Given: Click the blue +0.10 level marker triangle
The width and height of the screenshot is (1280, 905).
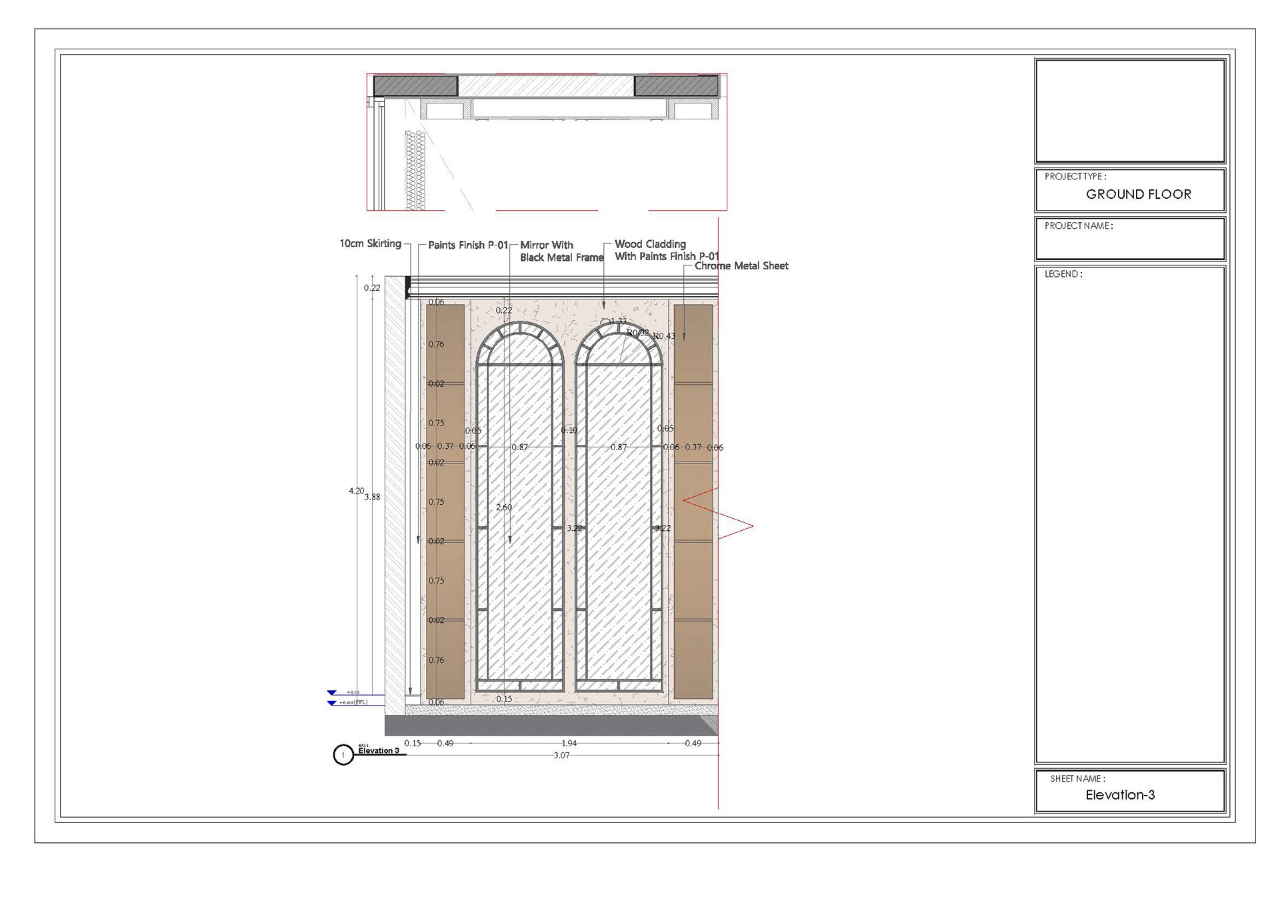Looking at the screenshot, I should click(332, 693).
